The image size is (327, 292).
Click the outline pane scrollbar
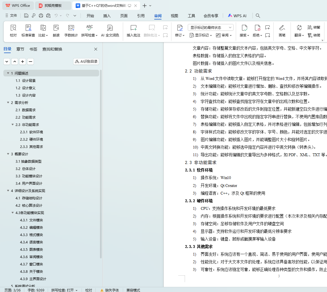[x=101, y=164]
